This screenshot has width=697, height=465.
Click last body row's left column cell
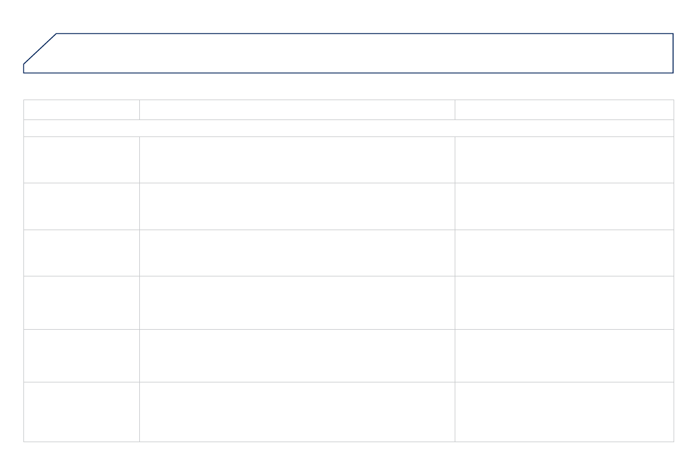point(81,412)
